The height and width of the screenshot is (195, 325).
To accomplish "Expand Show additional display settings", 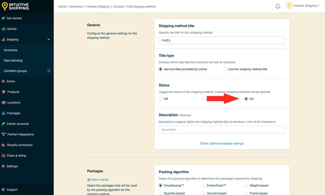I will click(222, 144).
